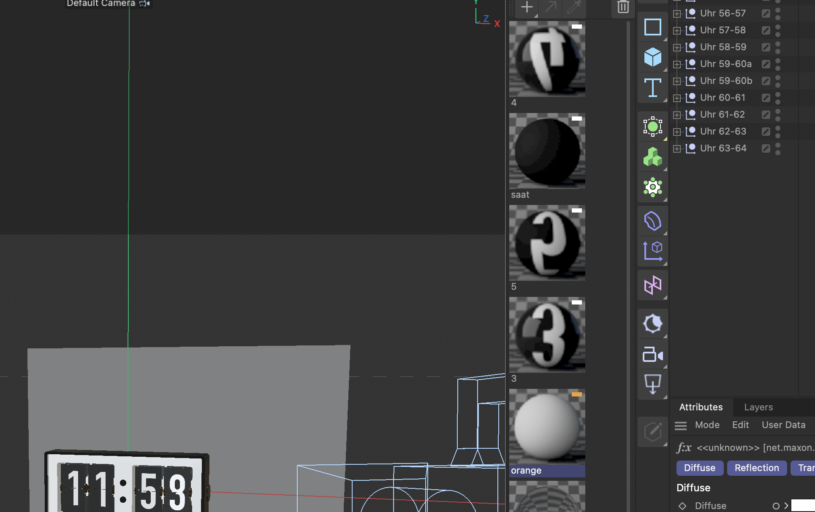Open the Attributes hamburger menu
815x512 pixels.
(x=681, y=426)
